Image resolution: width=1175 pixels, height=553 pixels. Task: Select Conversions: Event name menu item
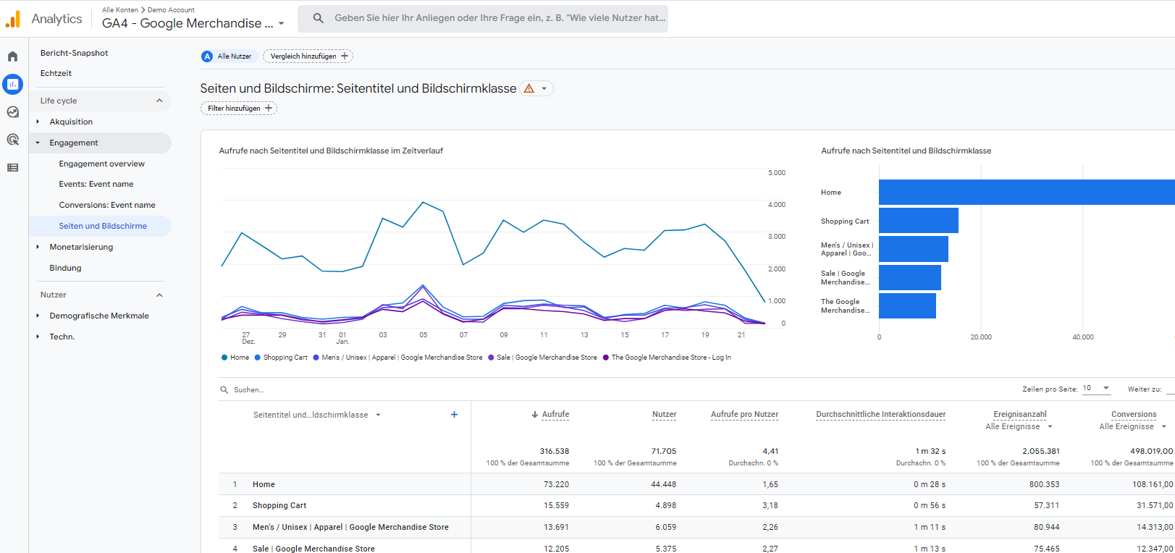pos(107,205)
